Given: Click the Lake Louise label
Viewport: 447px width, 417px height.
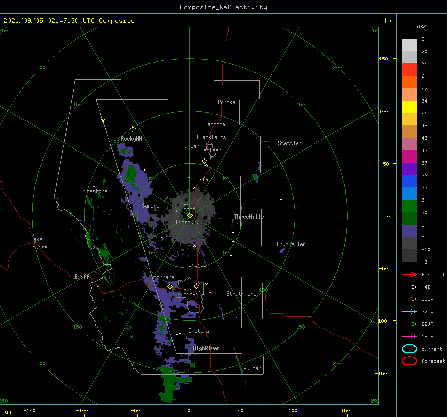Looking at the screenshot, I should coord(38,243).
